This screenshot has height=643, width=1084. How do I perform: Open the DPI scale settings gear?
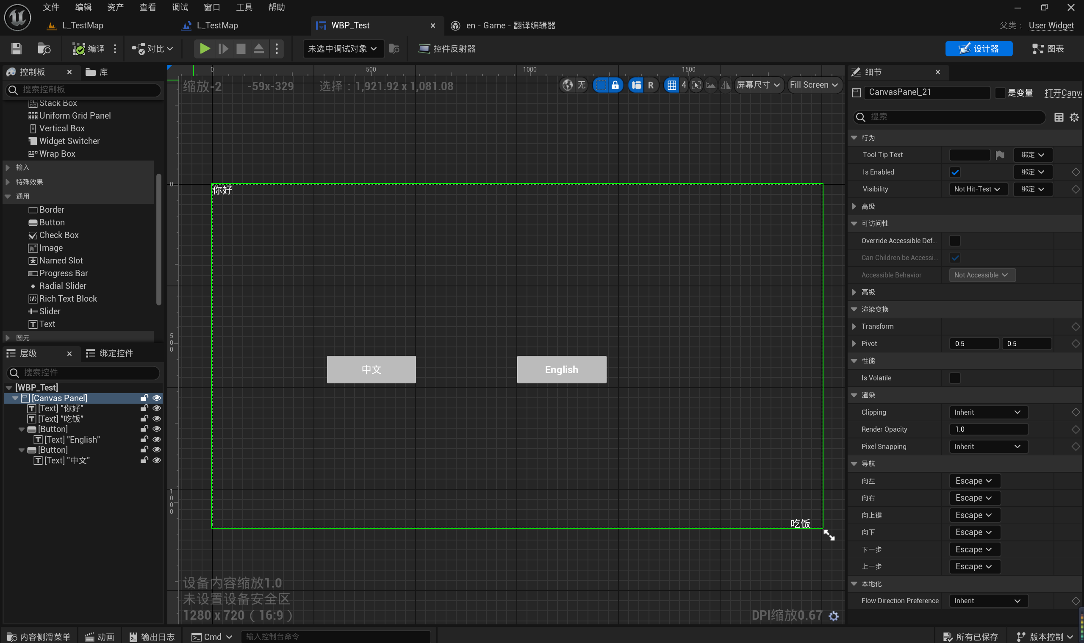[834, 616]
